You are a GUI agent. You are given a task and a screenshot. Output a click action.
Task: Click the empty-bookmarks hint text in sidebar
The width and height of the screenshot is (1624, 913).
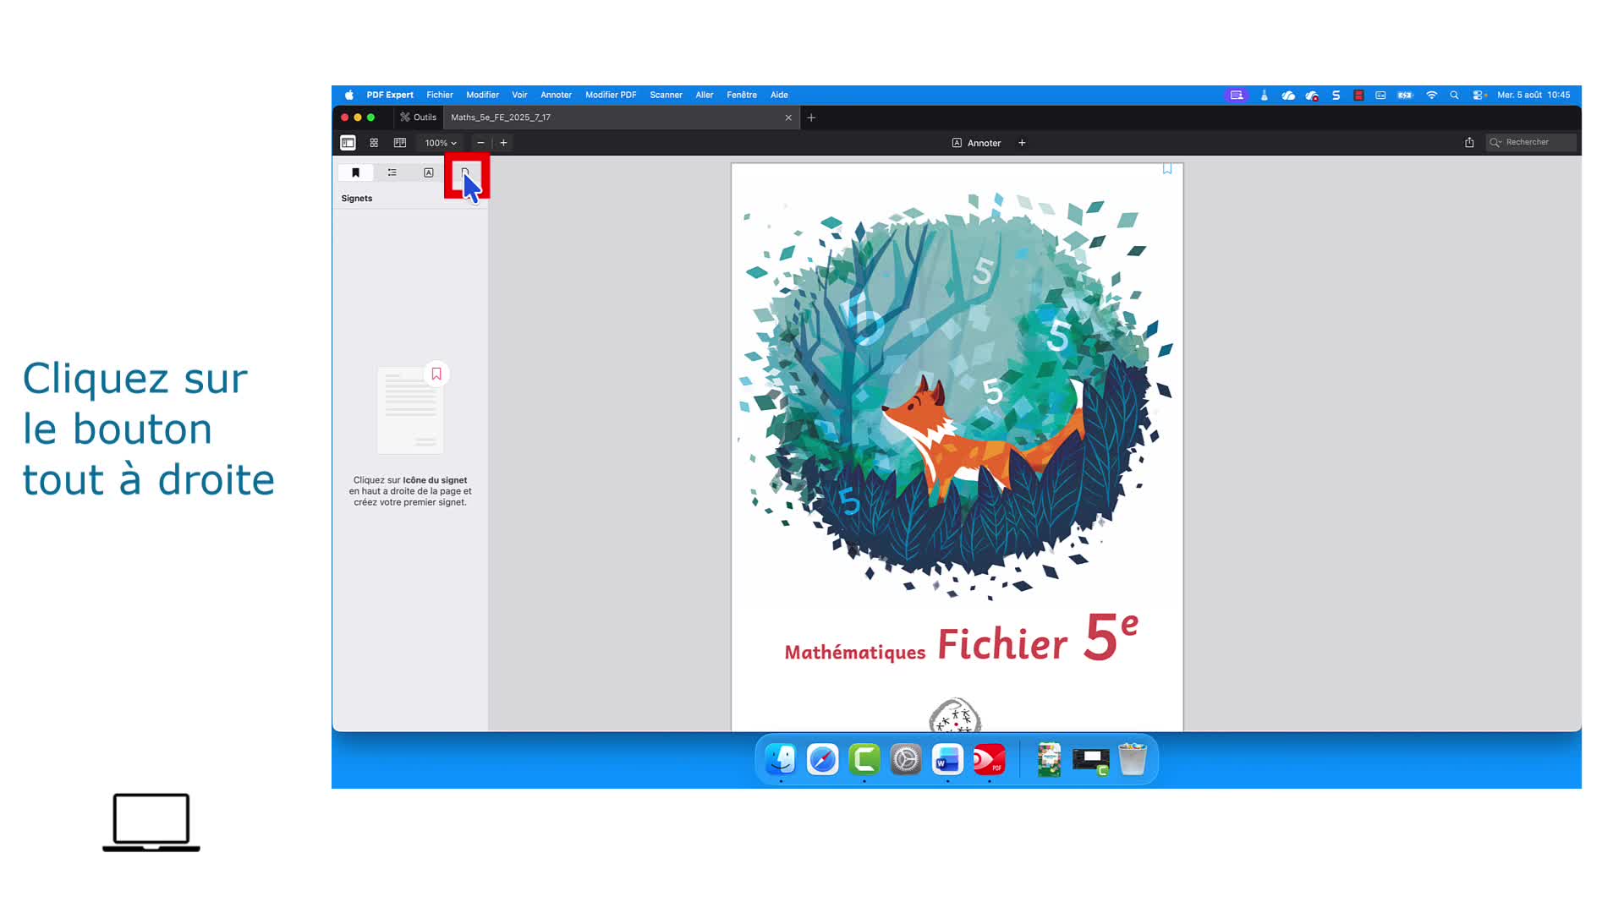click(x=410, y=491)
